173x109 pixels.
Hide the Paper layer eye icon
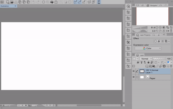pyautogui.click(x=133, y=77)
